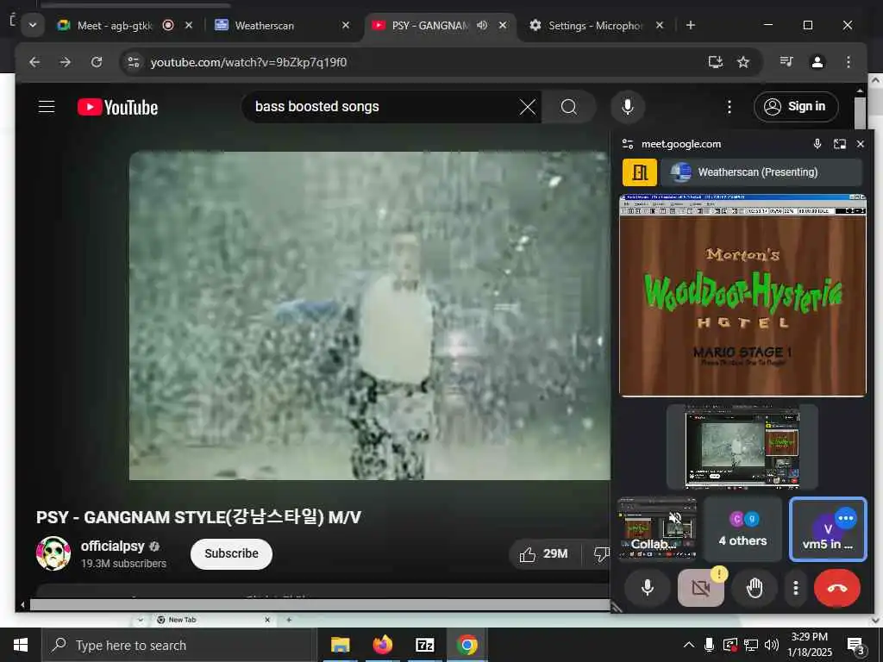Toggle the Meet camera button
The image size is (883, 662).
[x=700, y=588]
